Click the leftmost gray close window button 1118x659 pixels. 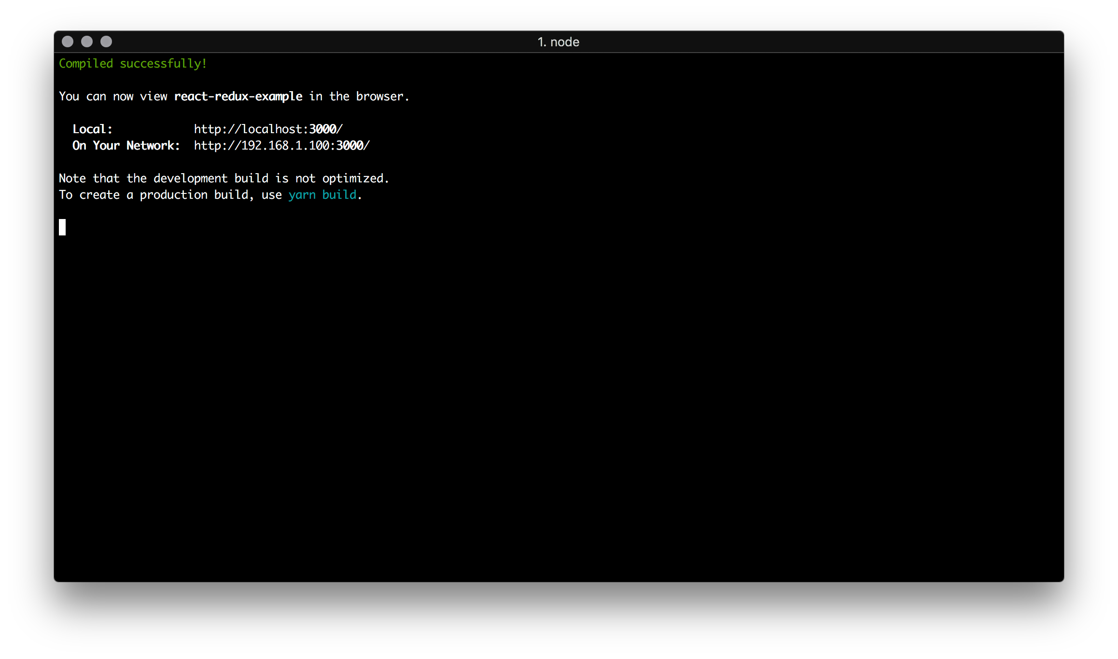coord(68,42)
